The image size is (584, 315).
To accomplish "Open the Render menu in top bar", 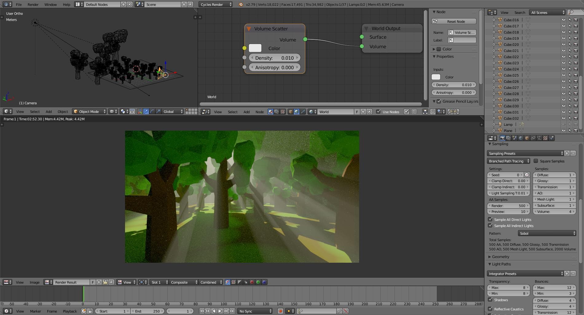I will point(33,4).
